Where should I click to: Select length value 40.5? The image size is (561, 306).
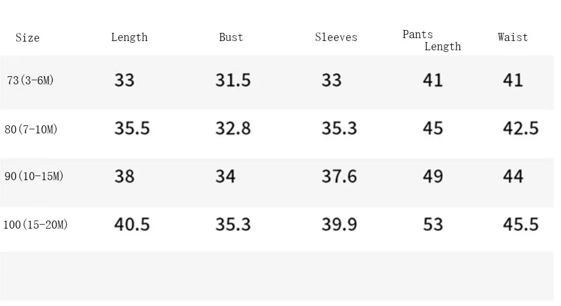[x=132, y=225]
